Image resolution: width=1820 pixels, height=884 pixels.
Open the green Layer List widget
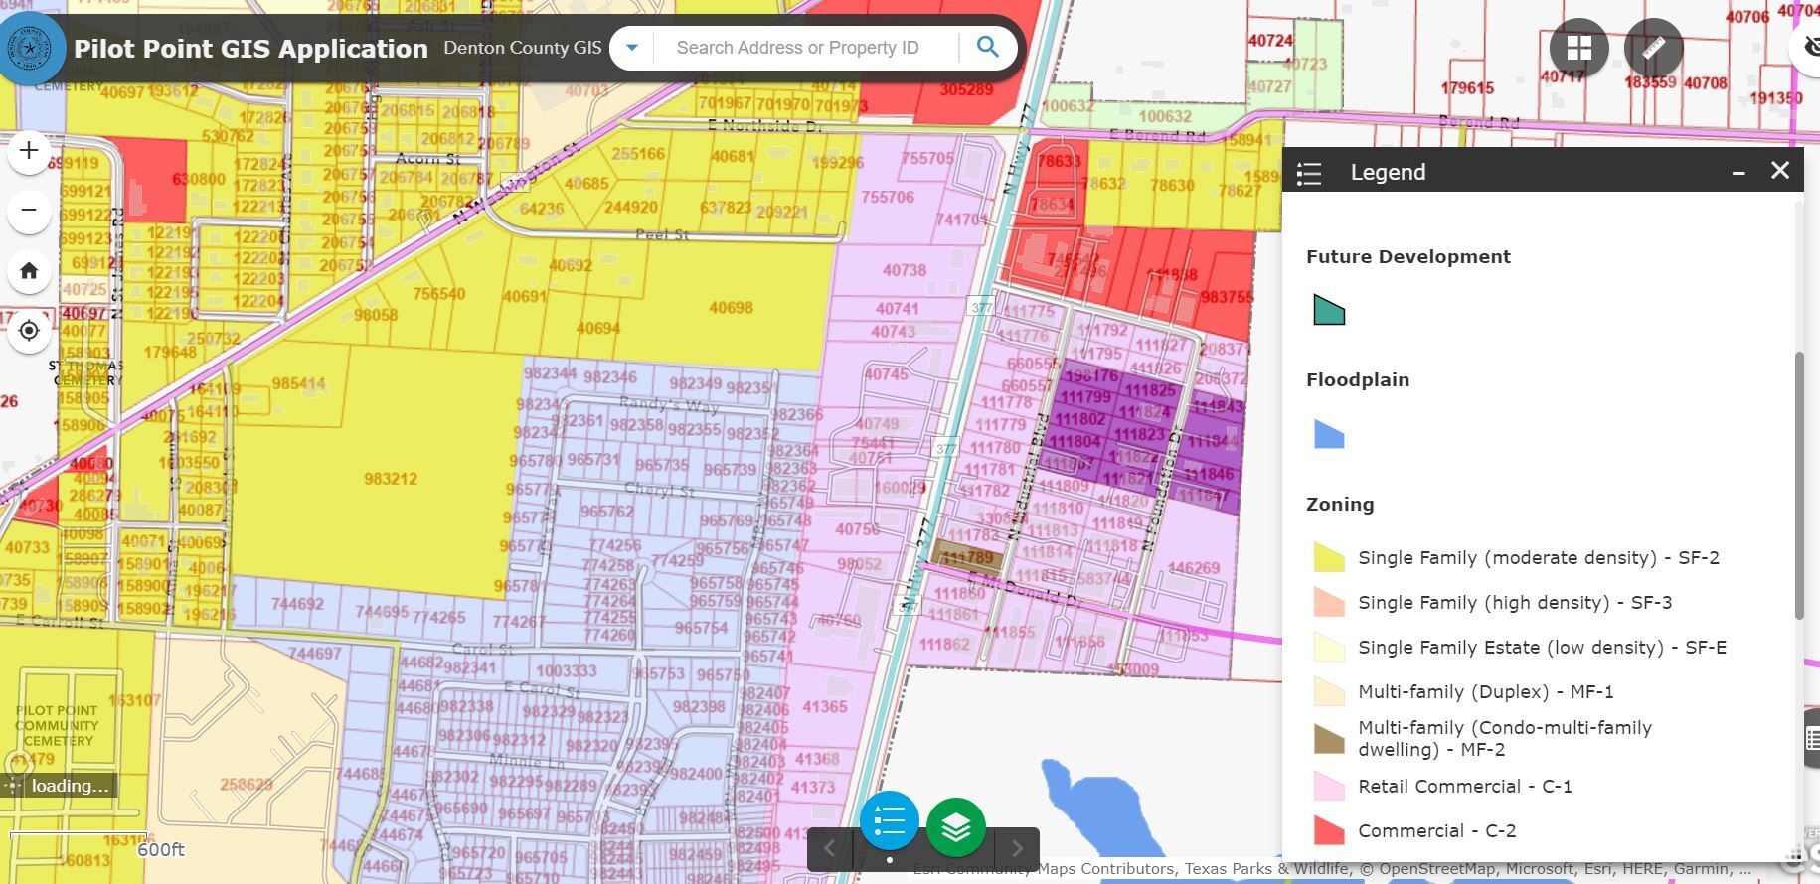(955, 826)
